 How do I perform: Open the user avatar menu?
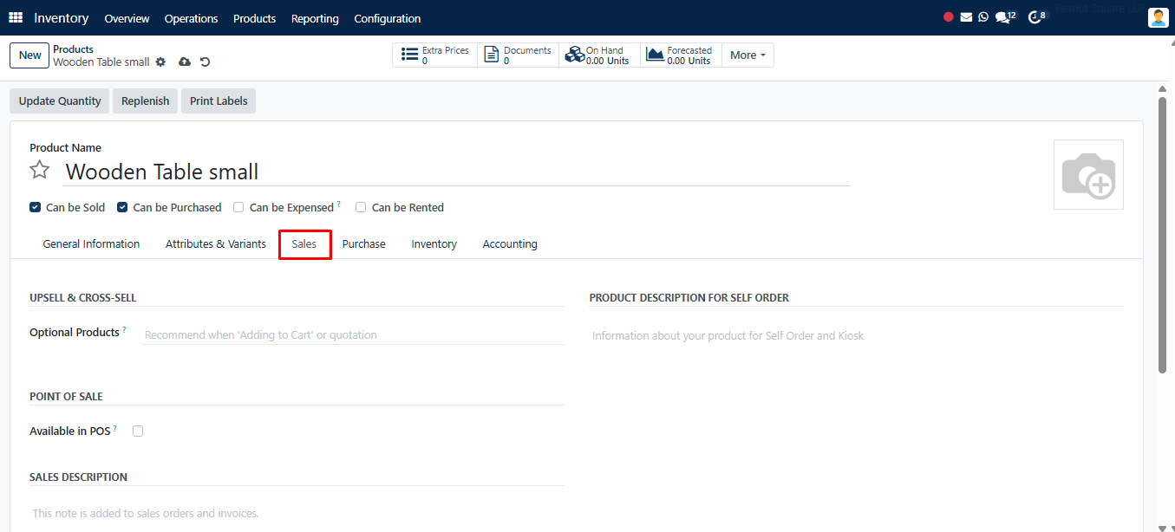click(x=1159, y=17)
